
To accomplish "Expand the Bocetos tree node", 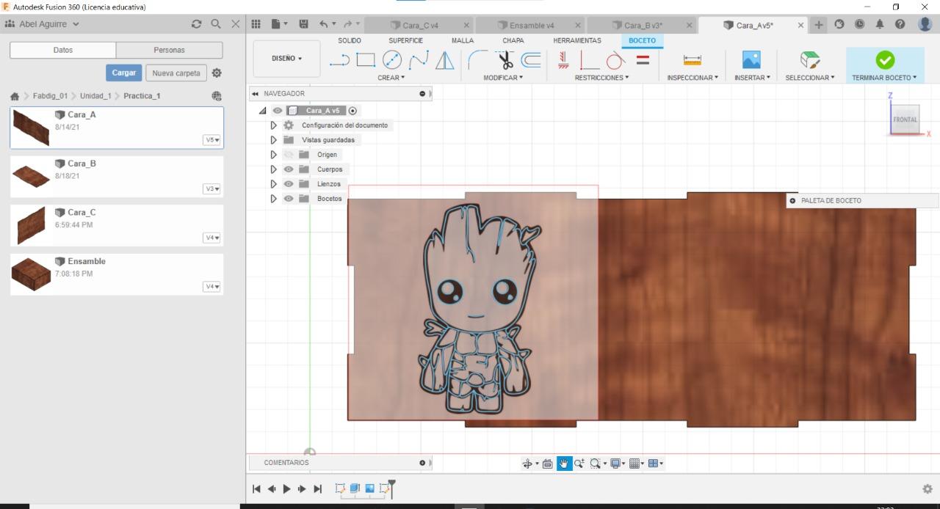I will [274, 199].
